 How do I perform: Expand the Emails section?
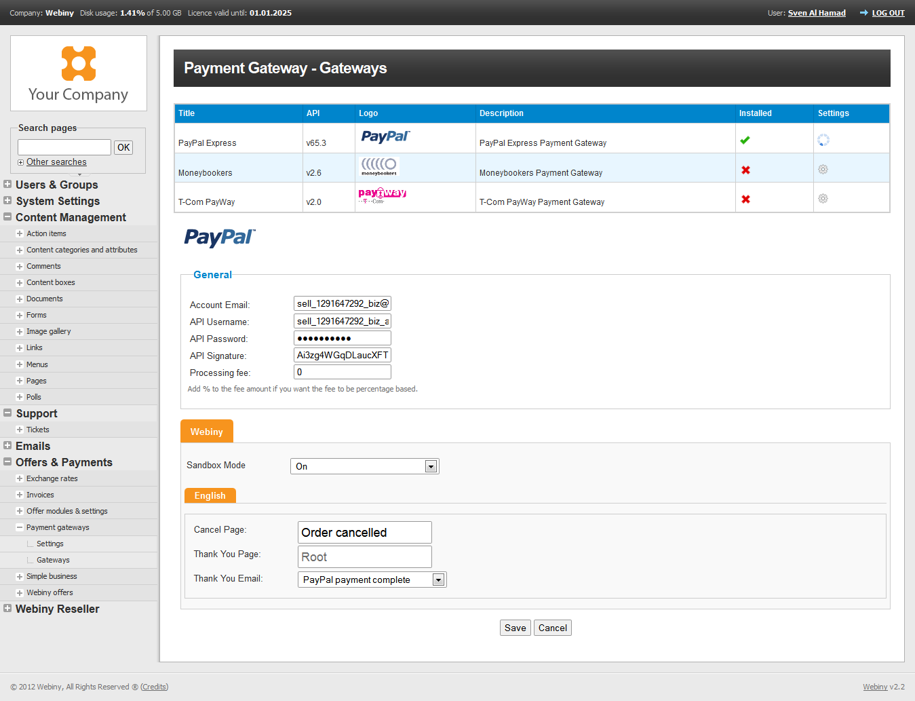(x=7, y=446)
